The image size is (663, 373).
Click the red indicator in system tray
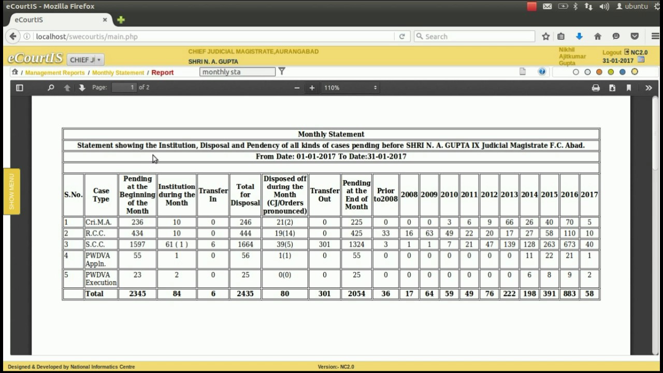pos(532,6)
